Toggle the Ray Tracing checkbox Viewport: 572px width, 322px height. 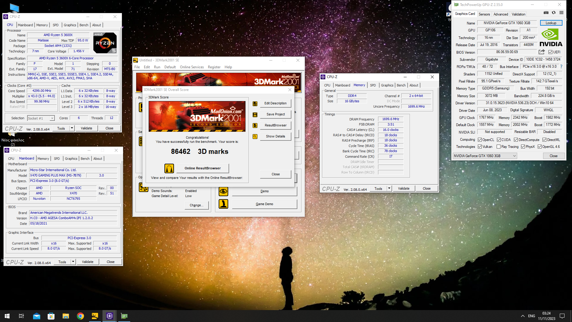499,147
